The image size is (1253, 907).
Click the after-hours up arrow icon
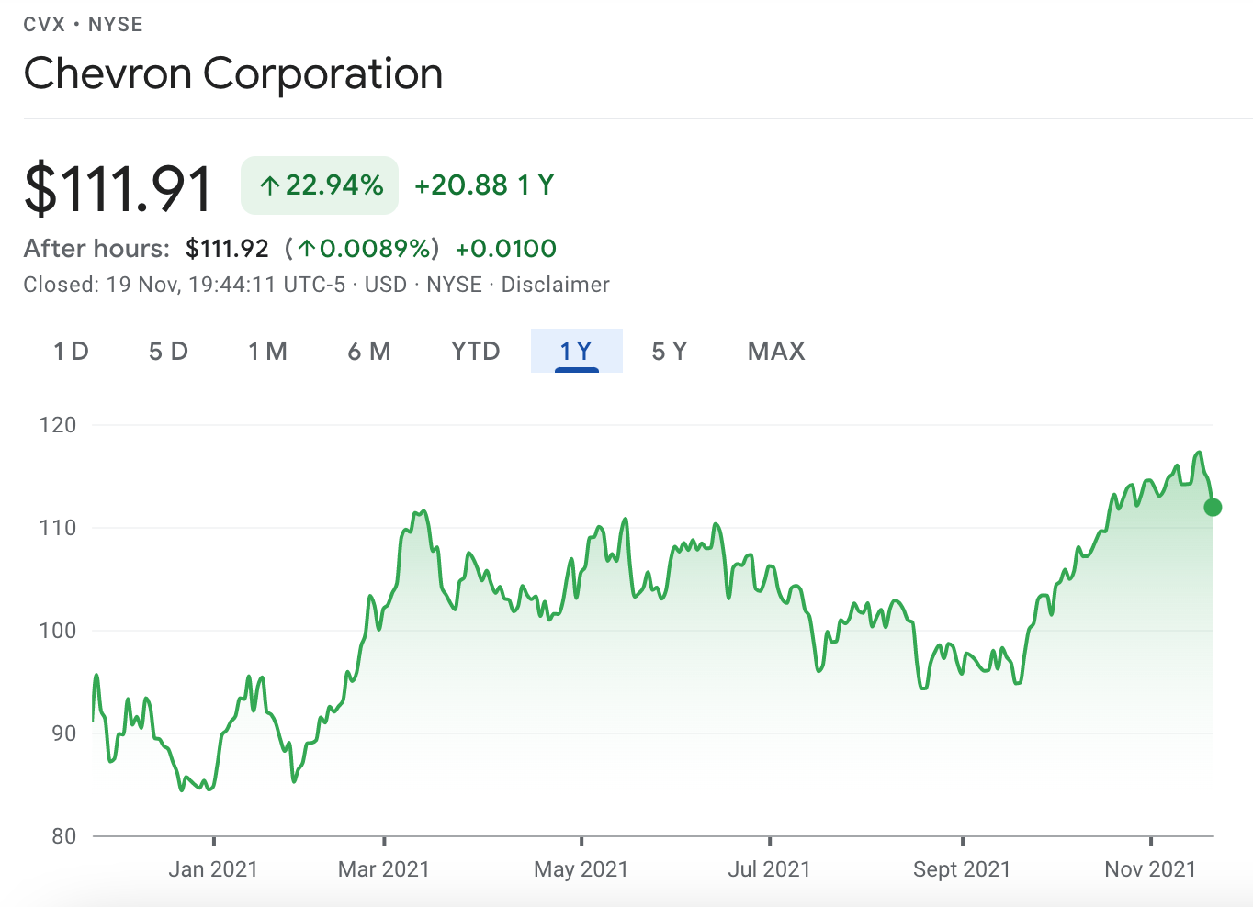[x=308, y=248]
